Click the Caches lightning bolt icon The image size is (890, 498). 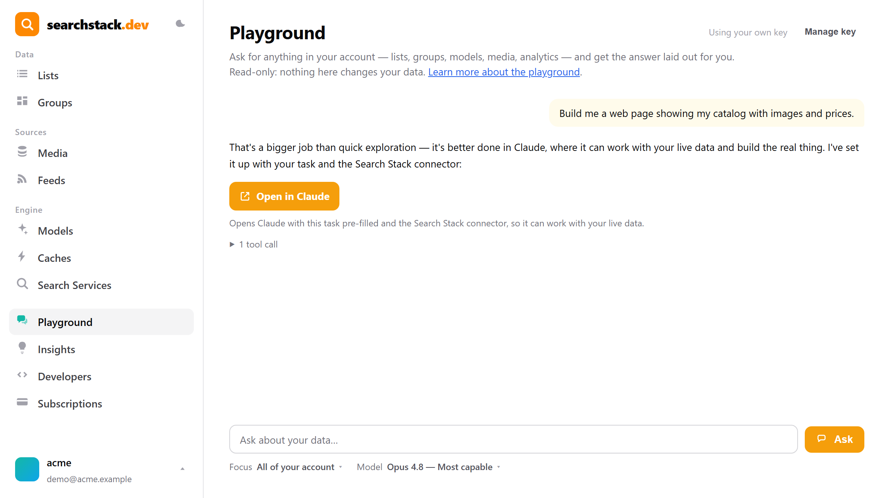22,257
